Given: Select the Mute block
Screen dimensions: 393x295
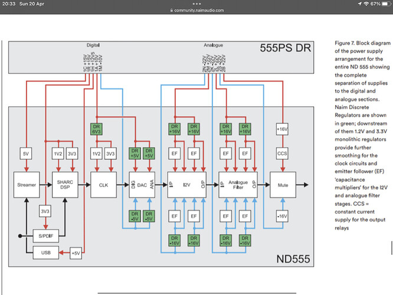Looking at the screenshot, I should [x=282, y=185].
